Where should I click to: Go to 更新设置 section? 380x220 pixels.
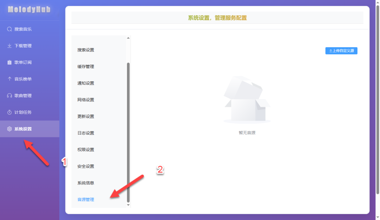click(x=86, y=117)
